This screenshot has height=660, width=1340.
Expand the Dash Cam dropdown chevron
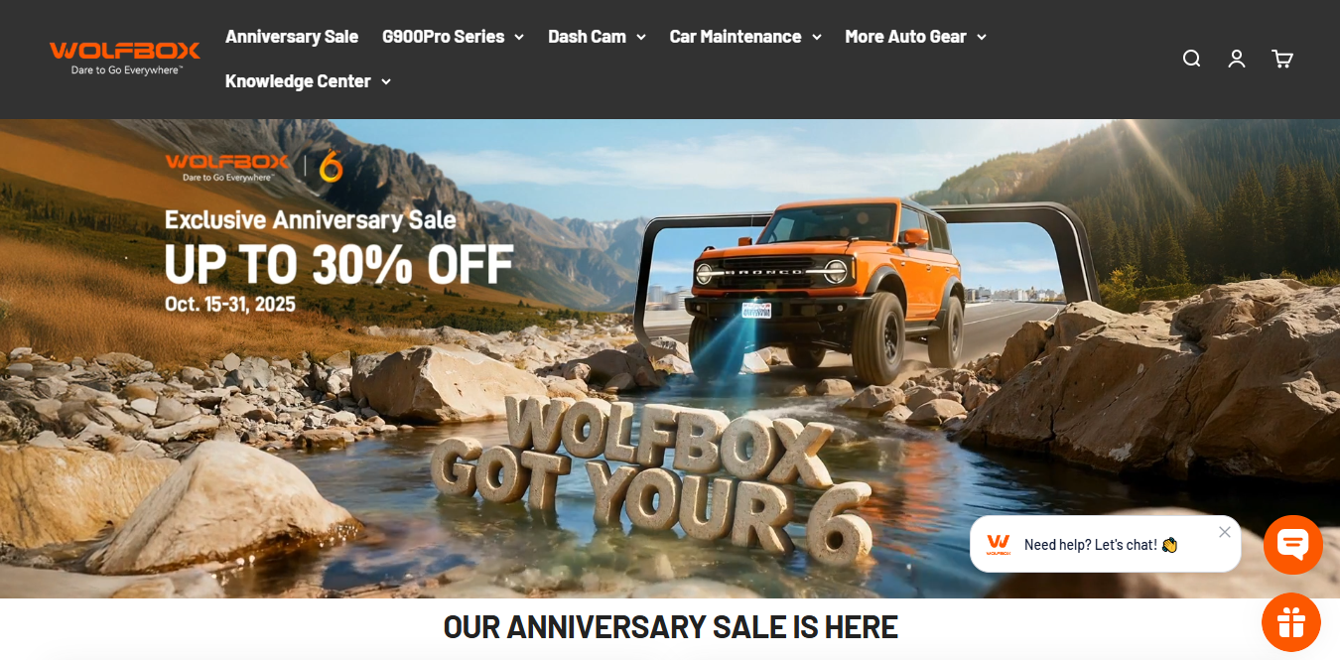coord(641,37)
